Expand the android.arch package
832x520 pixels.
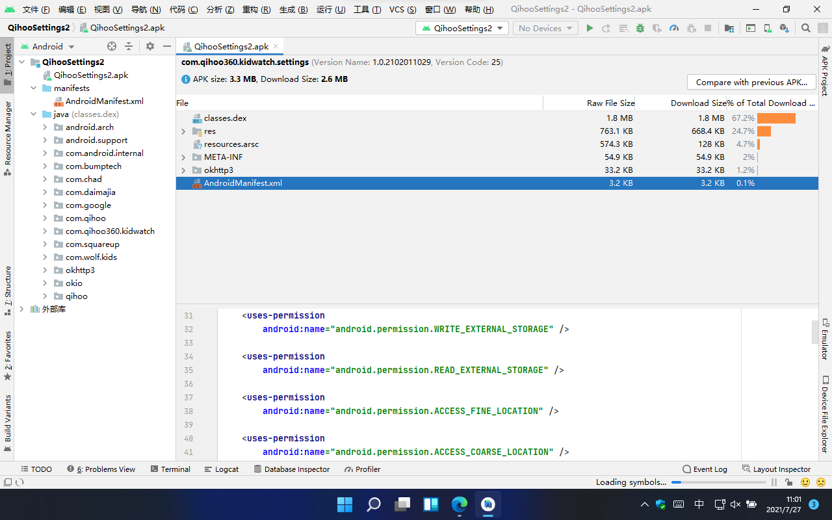pos(45,127)
